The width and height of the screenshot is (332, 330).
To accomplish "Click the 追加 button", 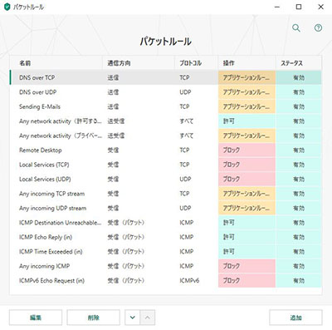I will pos(295,318).
